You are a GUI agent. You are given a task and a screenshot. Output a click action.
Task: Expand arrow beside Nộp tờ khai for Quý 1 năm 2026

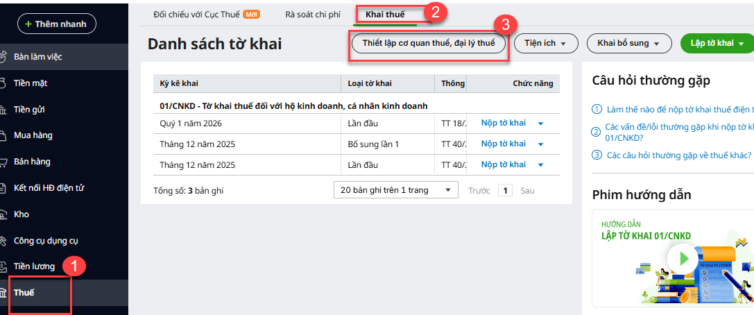tap(540, 124)
